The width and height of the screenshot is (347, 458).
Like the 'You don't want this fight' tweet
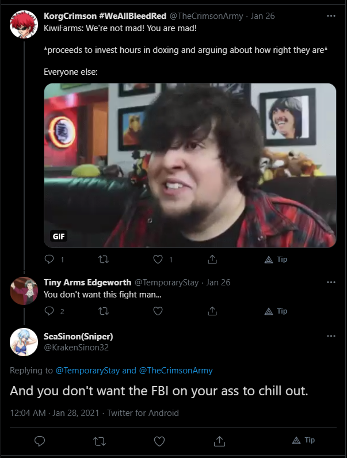158,311
